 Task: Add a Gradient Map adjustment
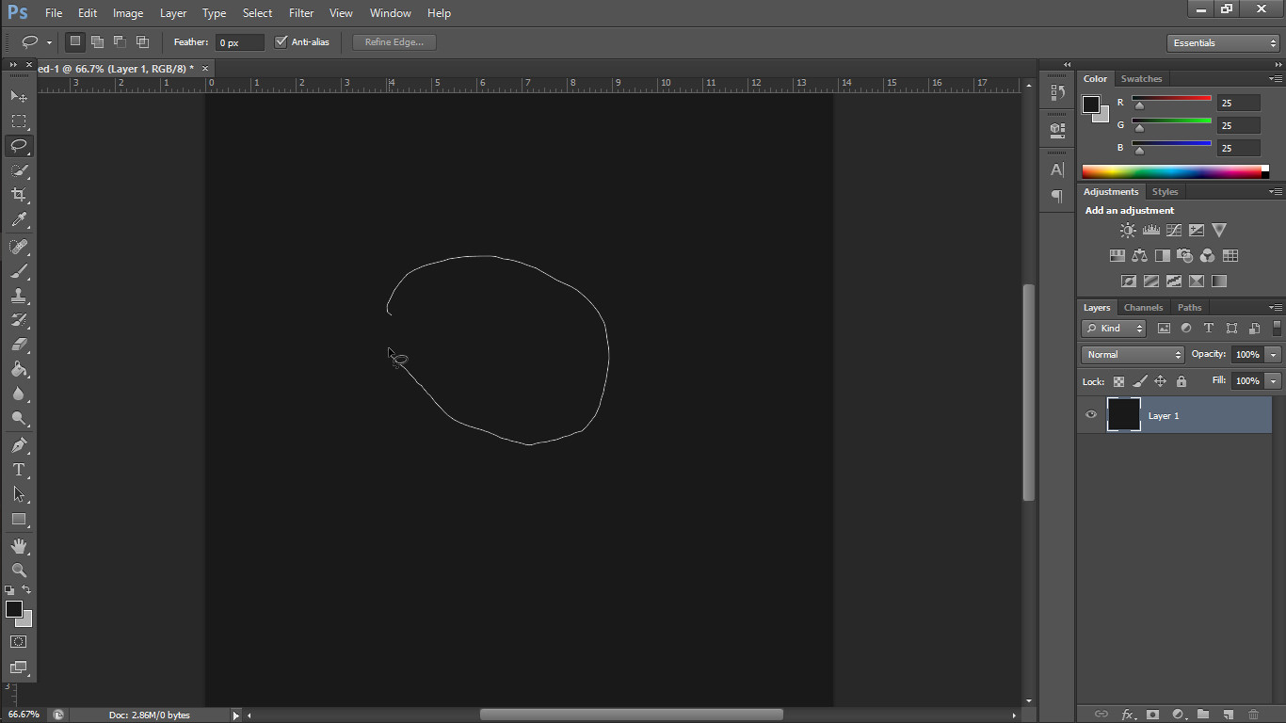pos(1219,281)
